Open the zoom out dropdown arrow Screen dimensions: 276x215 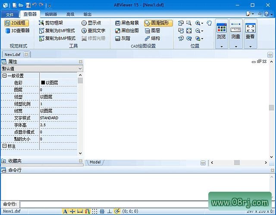202,31
